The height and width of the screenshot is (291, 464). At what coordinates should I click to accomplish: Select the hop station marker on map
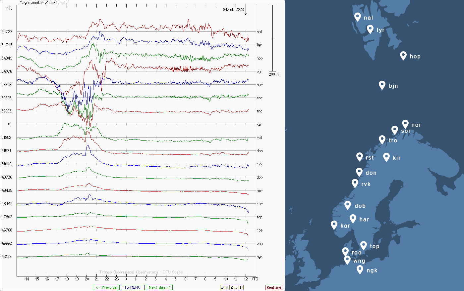click(403, 56)
